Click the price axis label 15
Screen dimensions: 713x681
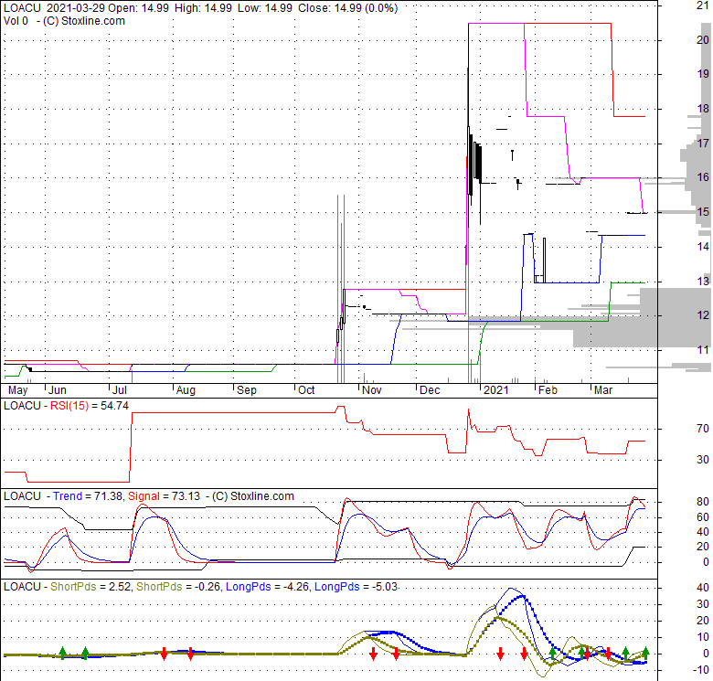click(x=703, y=212)
